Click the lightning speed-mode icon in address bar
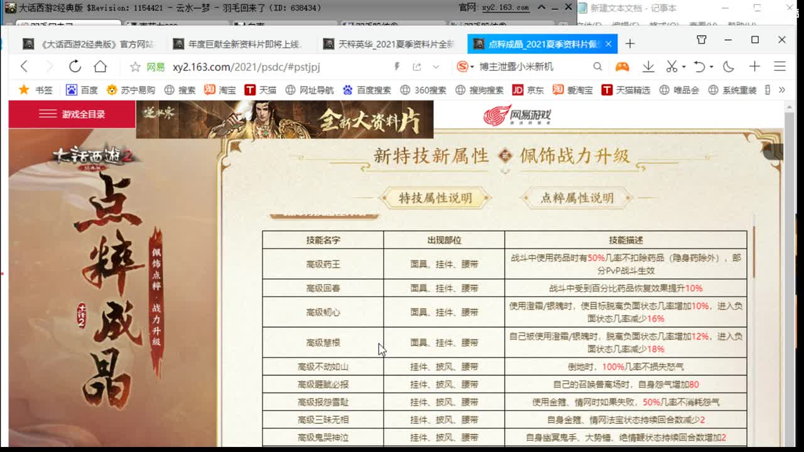804x452 pixels. click(x=396, y=67)
